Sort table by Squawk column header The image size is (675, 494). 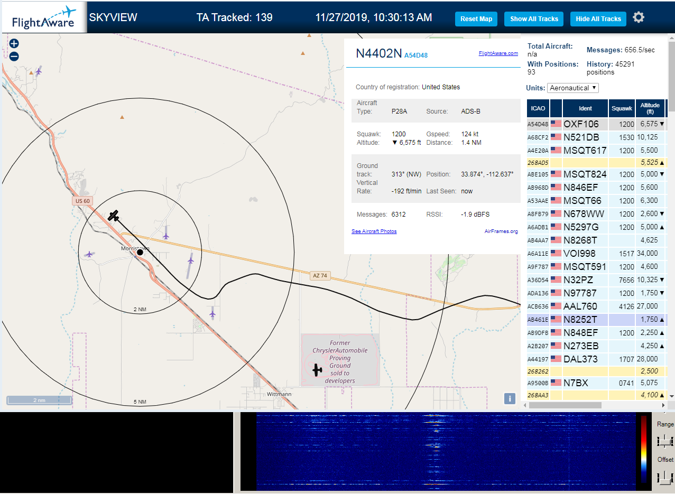[x=622, y=108]
